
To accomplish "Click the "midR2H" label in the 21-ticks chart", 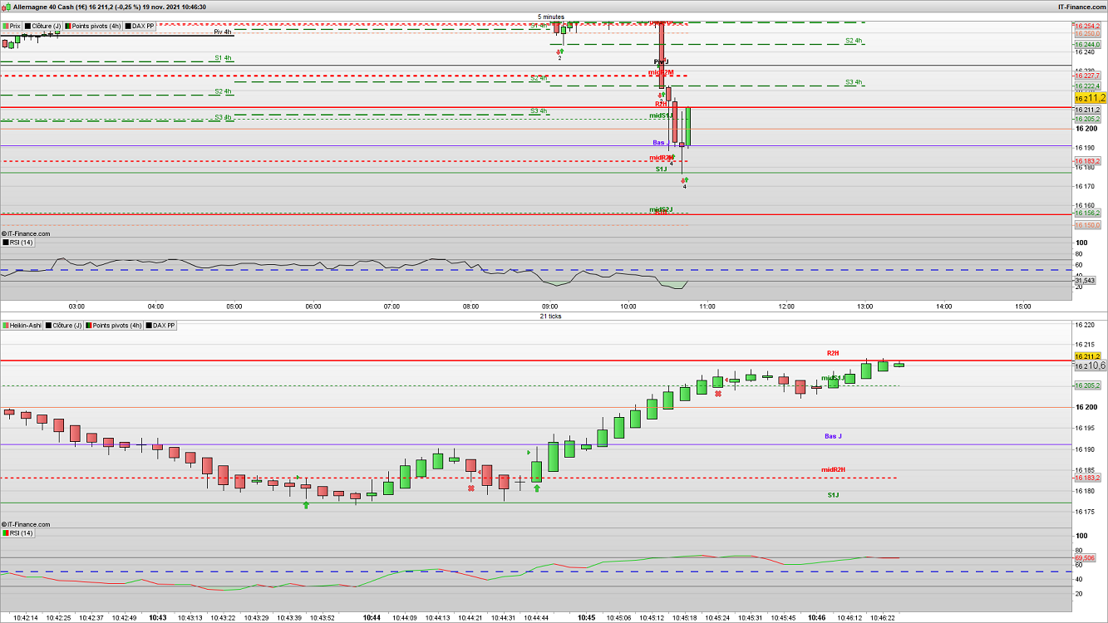I will pos(833,470).
